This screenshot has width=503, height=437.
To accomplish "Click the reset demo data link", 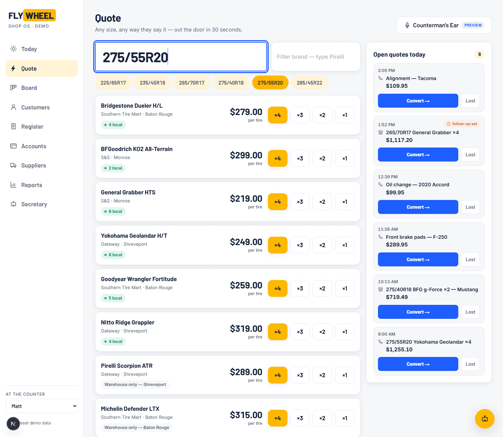I will 35,423.
